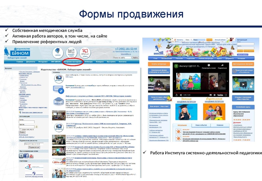Viewport: 262px width, 181px height.
Task: Switch to the Наши события tab
Action: tap(200, 125)
